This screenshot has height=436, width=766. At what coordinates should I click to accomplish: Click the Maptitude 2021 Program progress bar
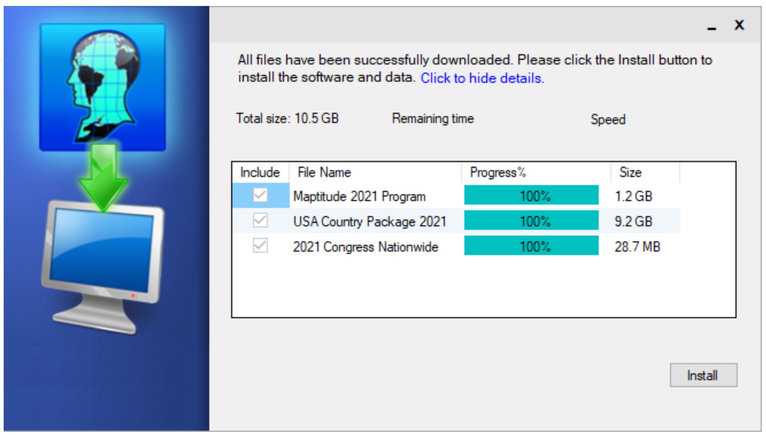point(531,196)
